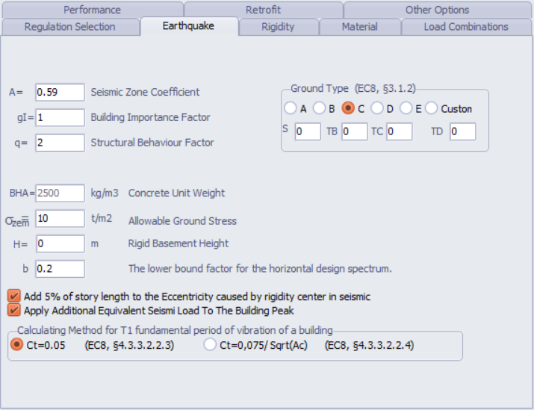Viewport: 534px width, 410px height.
Task: Choose the Ct=0,075/Sqrt(Ac) calculation method
Action: click(x=211, y=345)
